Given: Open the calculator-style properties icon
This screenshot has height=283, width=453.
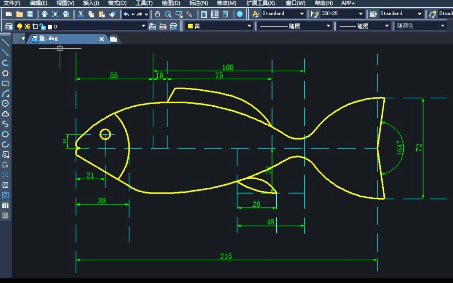Looking at the screenshot, I should [204, 14].
